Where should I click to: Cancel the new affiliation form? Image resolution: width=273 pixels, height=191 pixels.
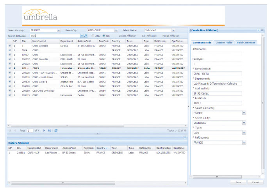coord(255,182)
